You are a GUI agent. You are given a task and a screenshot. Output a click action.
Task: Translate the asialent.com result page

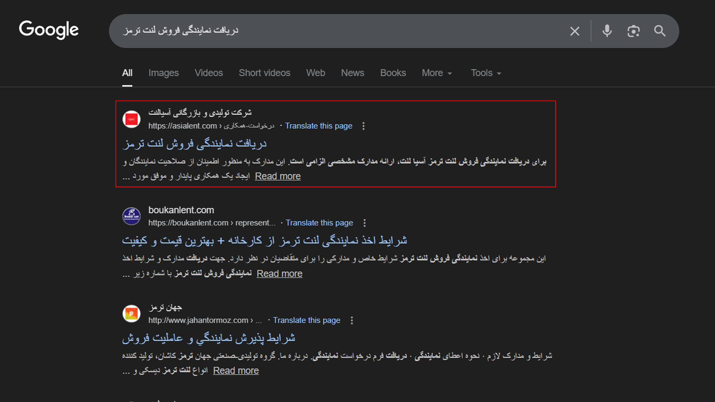[x=319, y=126]
